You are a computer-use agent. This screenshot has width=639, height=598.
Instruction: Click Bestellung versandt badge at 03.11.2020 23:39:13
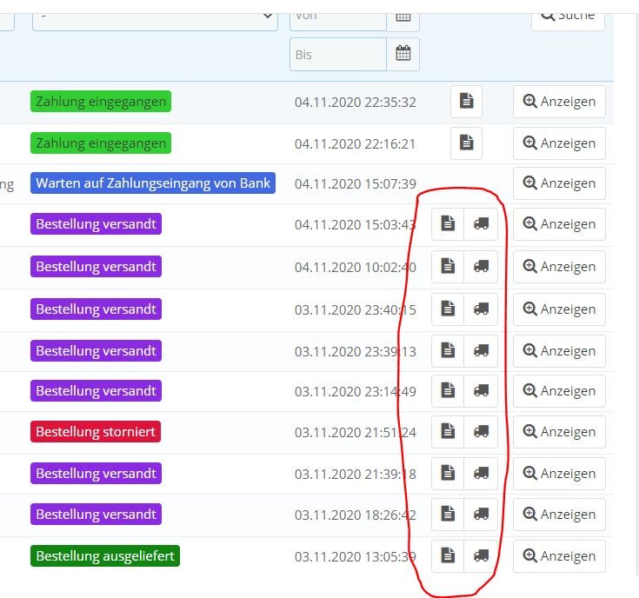pyautogui.click(x=97, y=351)
